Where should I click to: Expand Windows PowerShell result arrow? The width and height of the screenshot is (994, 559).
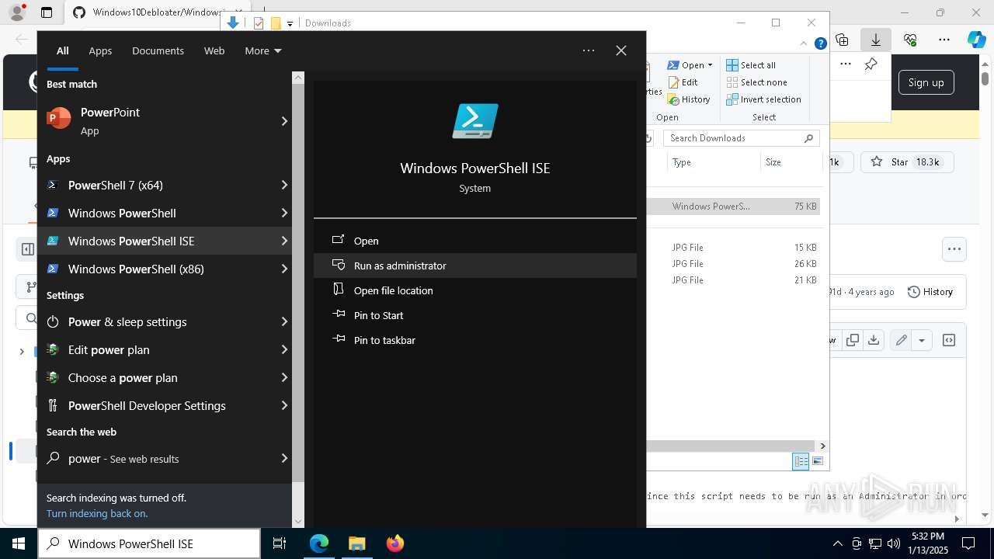284,213
